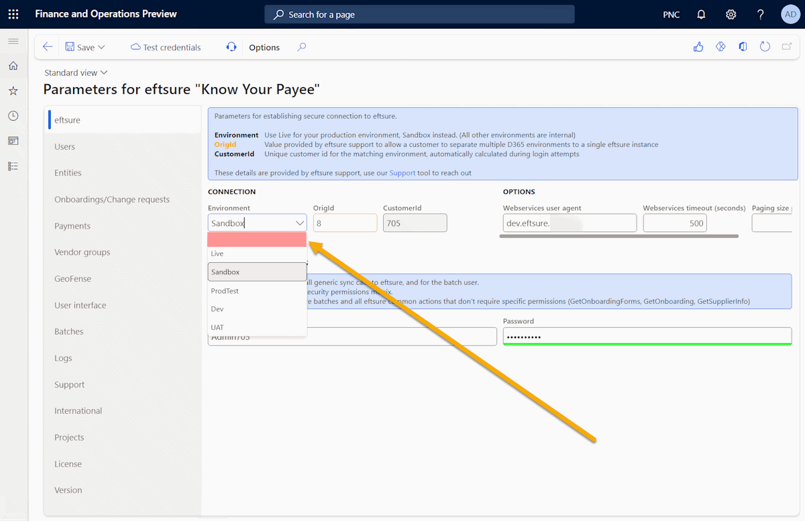Open the AD user account avatar
Viewport: 805px width, 521px height.
tap(790, 14)
